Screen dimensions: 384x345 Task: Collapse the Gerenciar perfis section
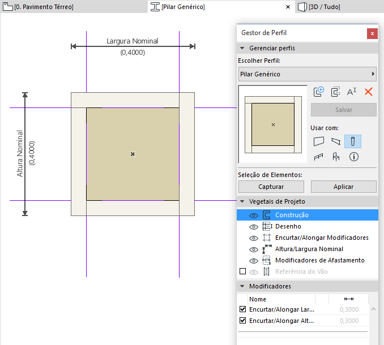(242, 48)
